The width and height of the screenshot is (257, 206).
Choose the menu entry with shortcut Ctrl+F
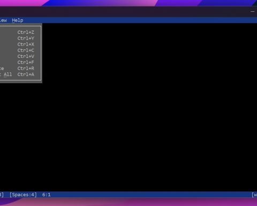(x=20, y=62)
